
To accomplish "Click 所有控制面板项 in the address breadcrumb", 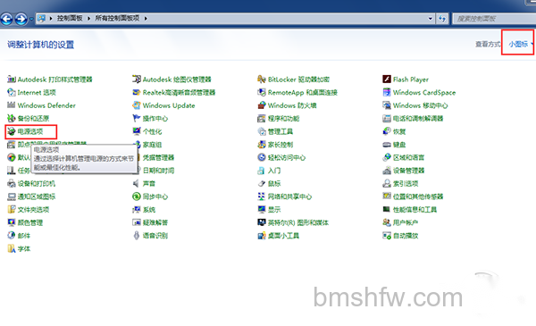I will point(117,18).
